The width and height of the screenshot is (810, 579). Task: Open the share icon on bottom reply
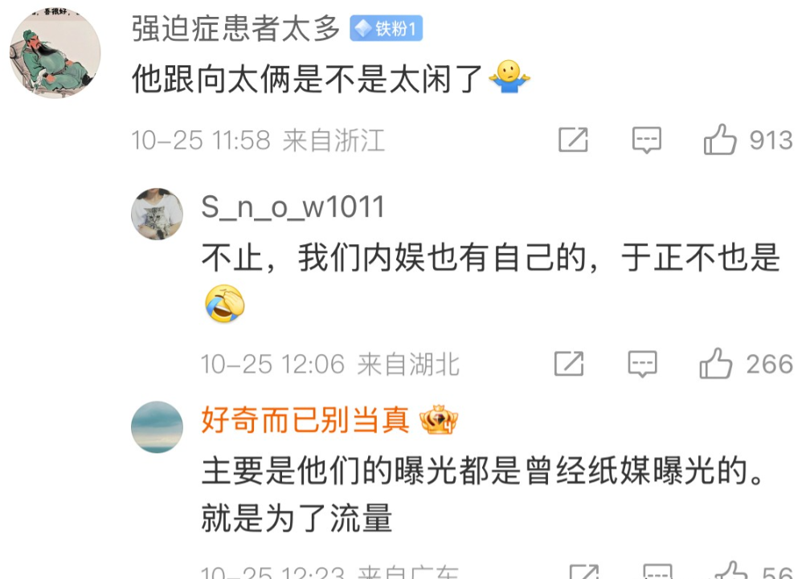[584, 572]
